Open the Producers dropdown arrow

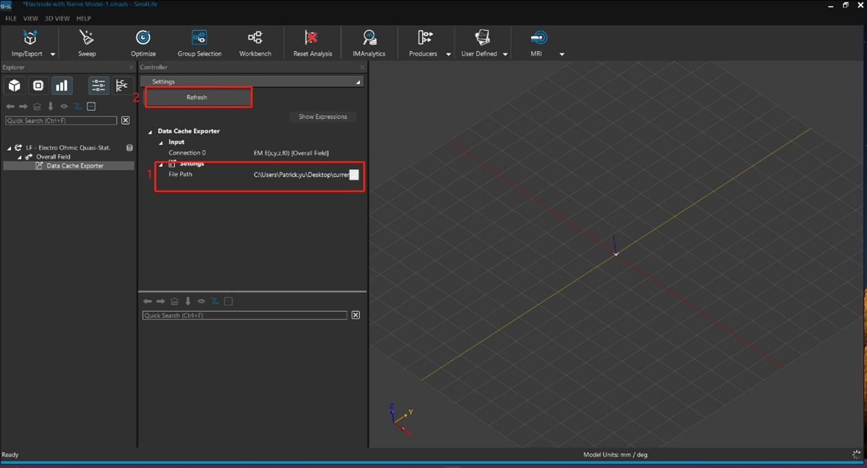449,54
